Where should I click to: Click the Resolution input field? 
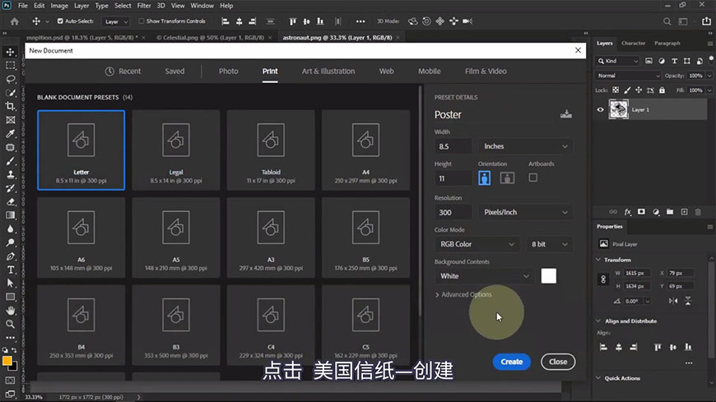453,212
